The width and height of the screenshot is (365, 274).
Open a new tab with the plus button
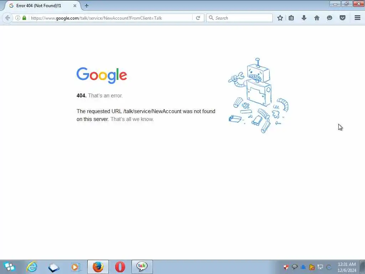pos(87,6)
